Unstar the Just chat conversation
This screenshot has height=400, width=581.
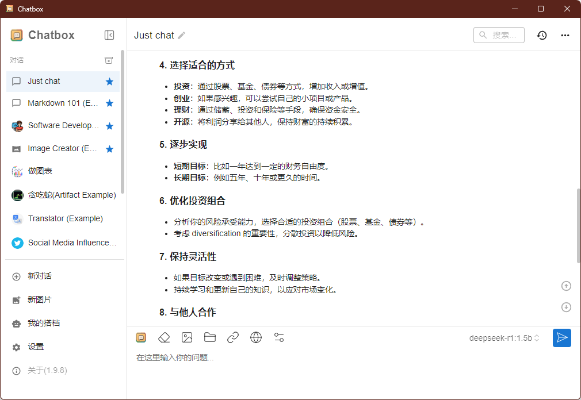coord(109,81)
